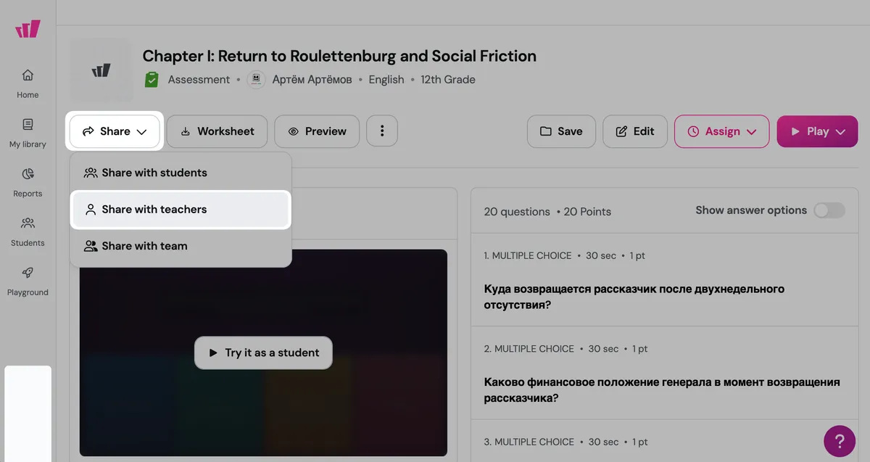870x462 pixels.
Task: Click Артём Артёмов author avatar
Action: click(x=256, y=79)
